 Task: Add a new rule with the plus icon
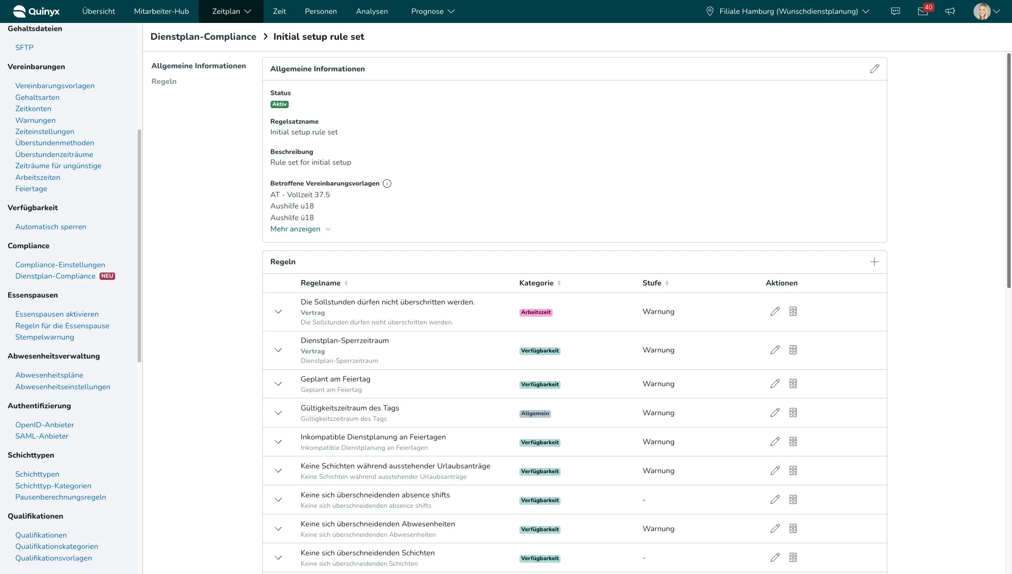pyautogui.click(x=874, y=262)
